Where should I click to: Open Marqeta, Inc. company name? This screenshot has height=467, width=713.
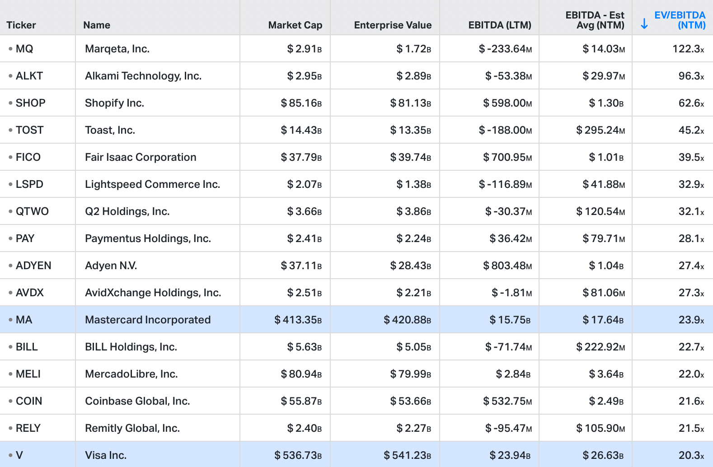117,49
